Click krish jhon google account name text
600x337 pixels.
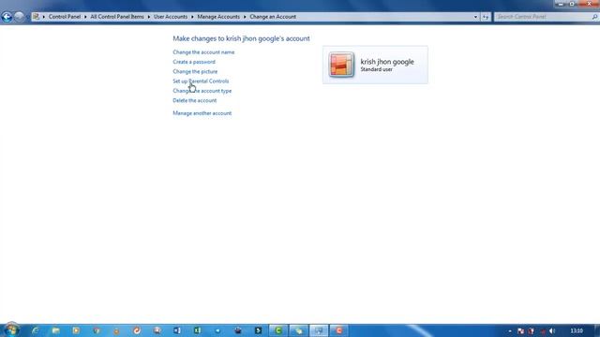[387, 62]
